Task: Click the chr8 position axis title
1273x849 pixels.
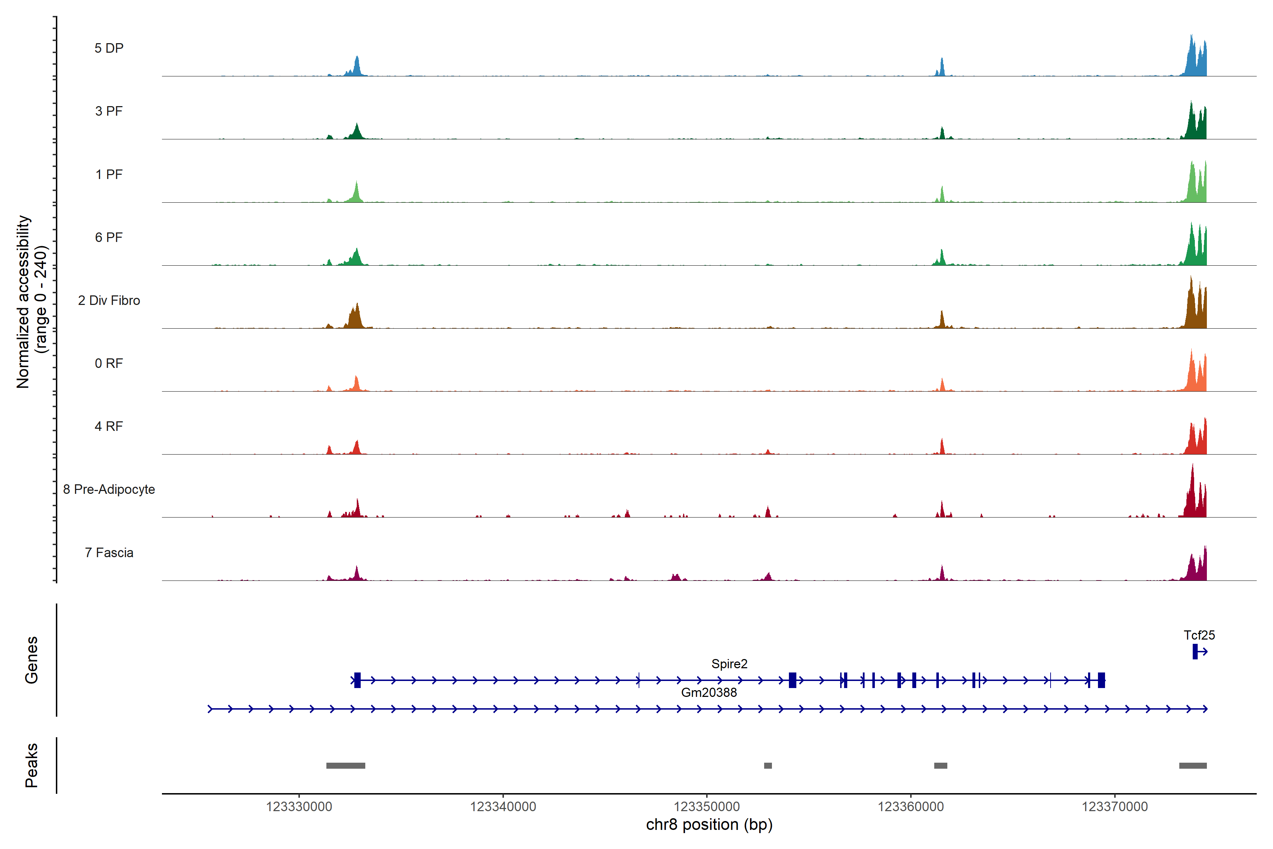Action: click(709, 825)
